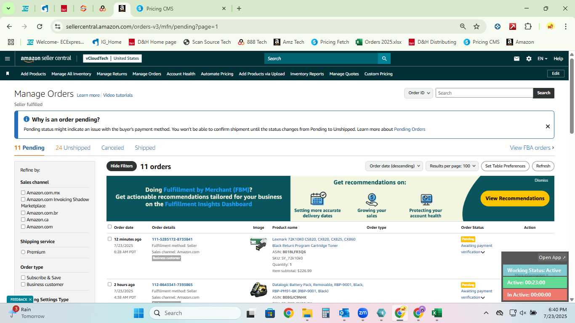Click the magnifier button beside the Seller Central search
575x323 pixels.
(x=384, y=58)
